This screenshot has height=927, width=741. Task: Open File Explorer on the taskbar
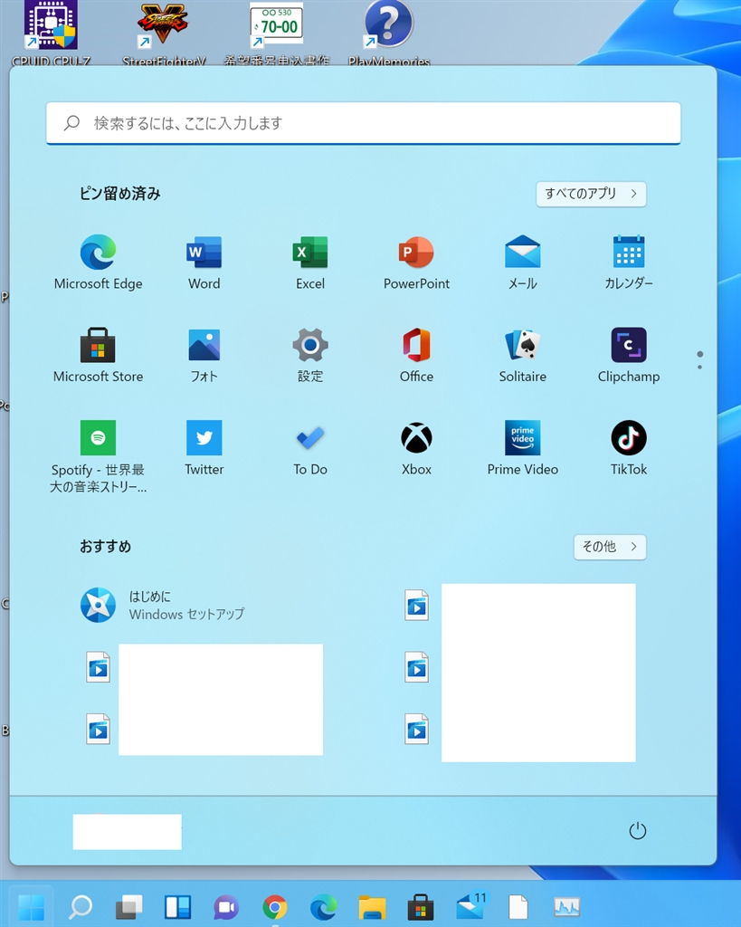372,907
